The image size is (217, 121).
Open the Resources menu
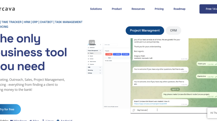pos(138,9)
